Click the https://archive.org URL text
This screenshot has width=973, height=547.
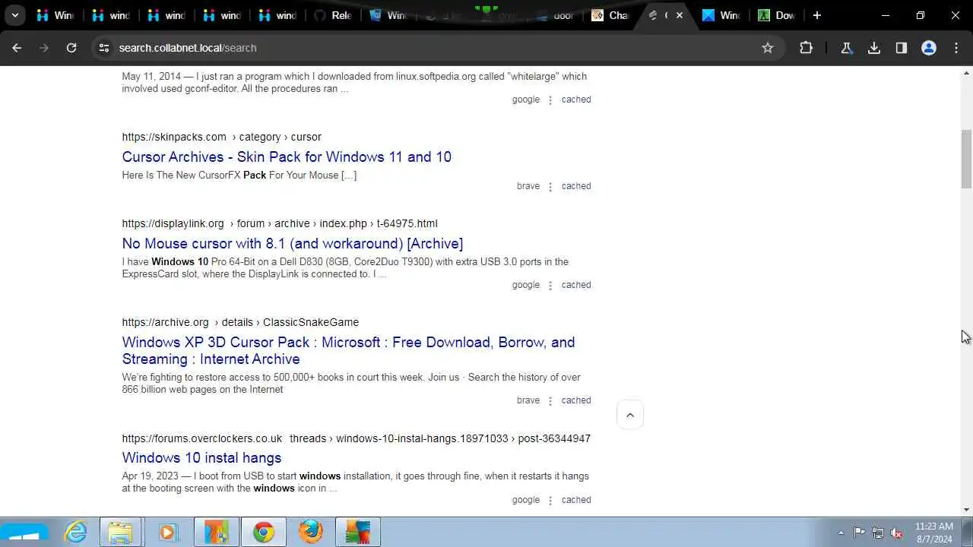165,322
